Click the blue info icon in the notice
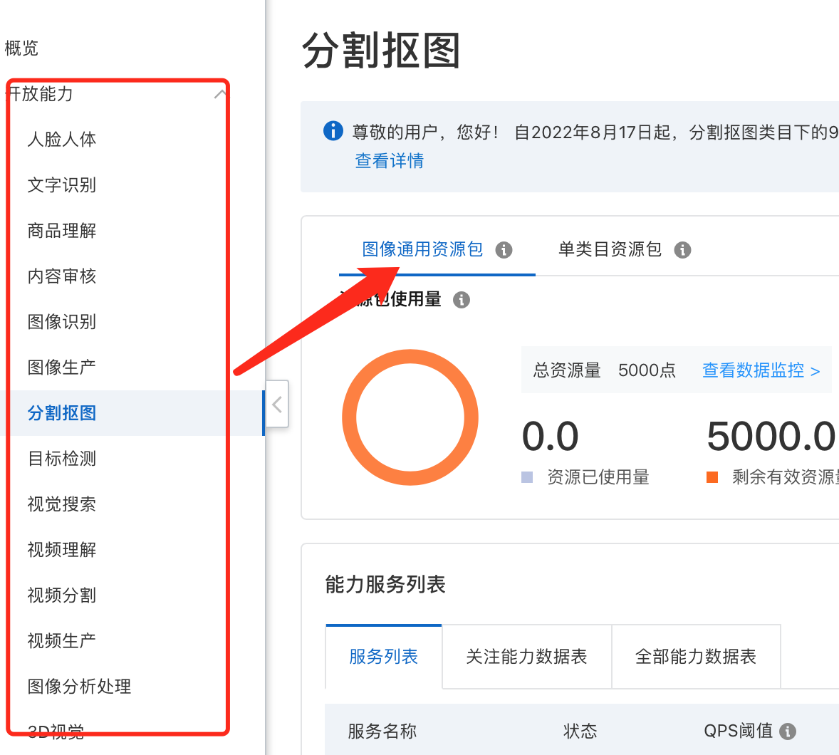The height and width of the screenshot is (755, 839). (333, 130)
